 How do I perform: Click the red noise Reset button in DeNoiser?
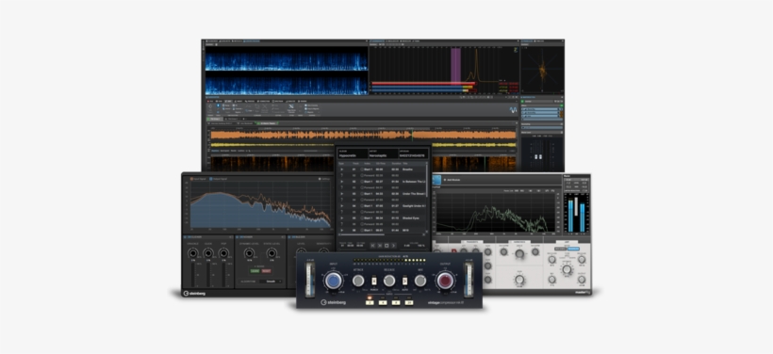click(x=266, y=271)
